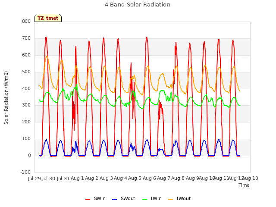Click the 500 y-axis tick label
Screen dimensions: 276x207
click(26, 72)
